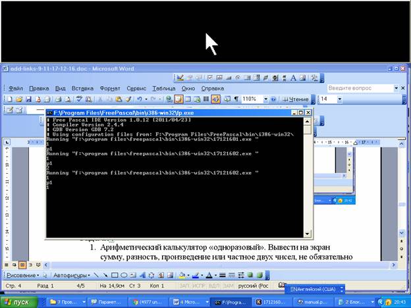Insert a text box from Drawing toolbar
Image resolution: width=411 pixels, height=308 pixels.
coord(133,275)
